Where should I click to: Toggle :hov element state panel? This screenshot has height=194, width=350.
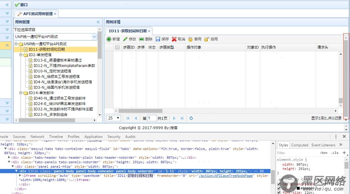coord(324,153)
